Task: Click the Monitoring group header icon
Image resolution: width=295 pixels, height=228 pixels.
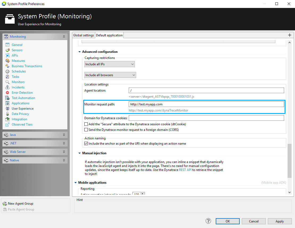Action: click(6, 37)
